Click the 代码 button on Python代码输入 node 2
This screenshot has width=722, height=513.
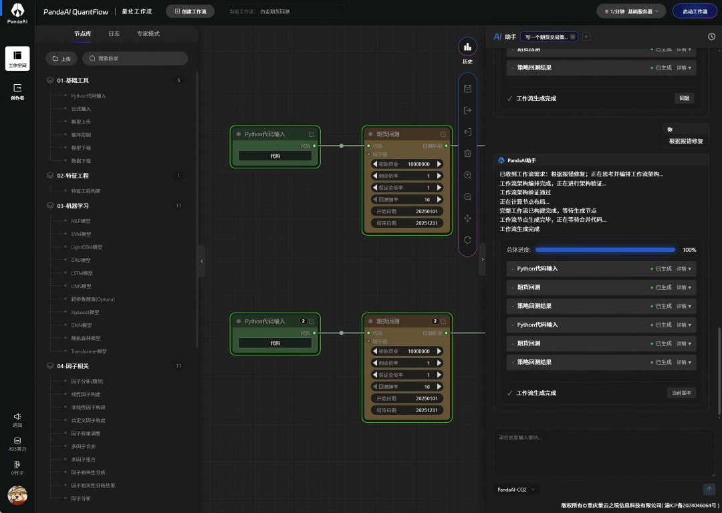275,343
